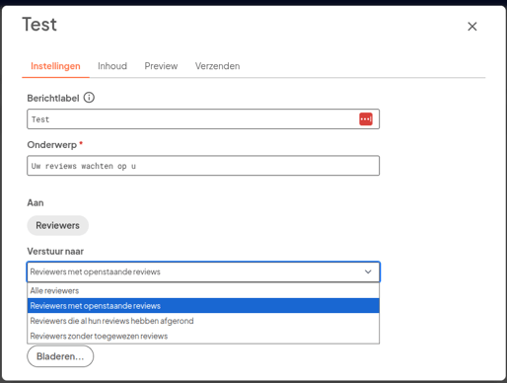The width and height of the screenshot is (507, 383).
Task: Click the Reviewers recipient chip
Action: tap(57, 225)
